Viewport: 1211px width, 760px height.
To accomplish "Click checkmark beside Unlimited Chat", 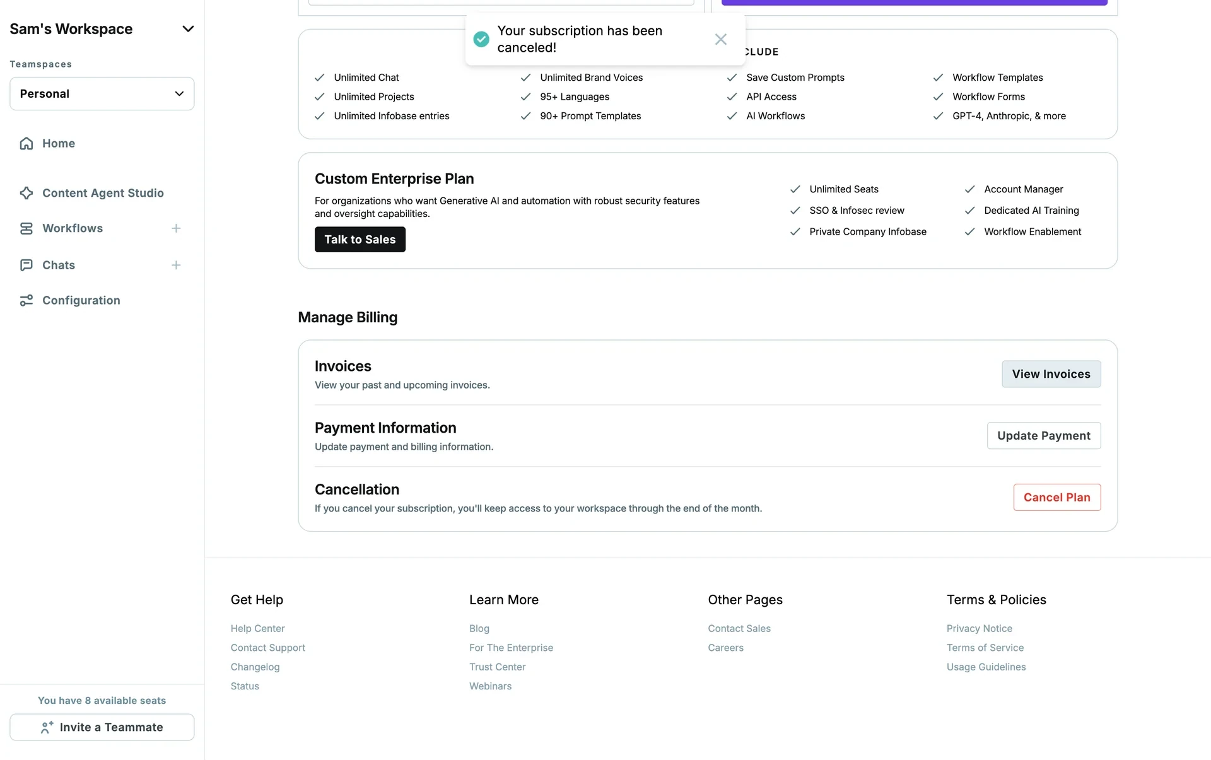I will pos(320,78).
